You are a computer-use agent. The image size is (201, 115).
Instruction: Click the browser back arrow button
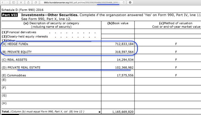[2, 2]
